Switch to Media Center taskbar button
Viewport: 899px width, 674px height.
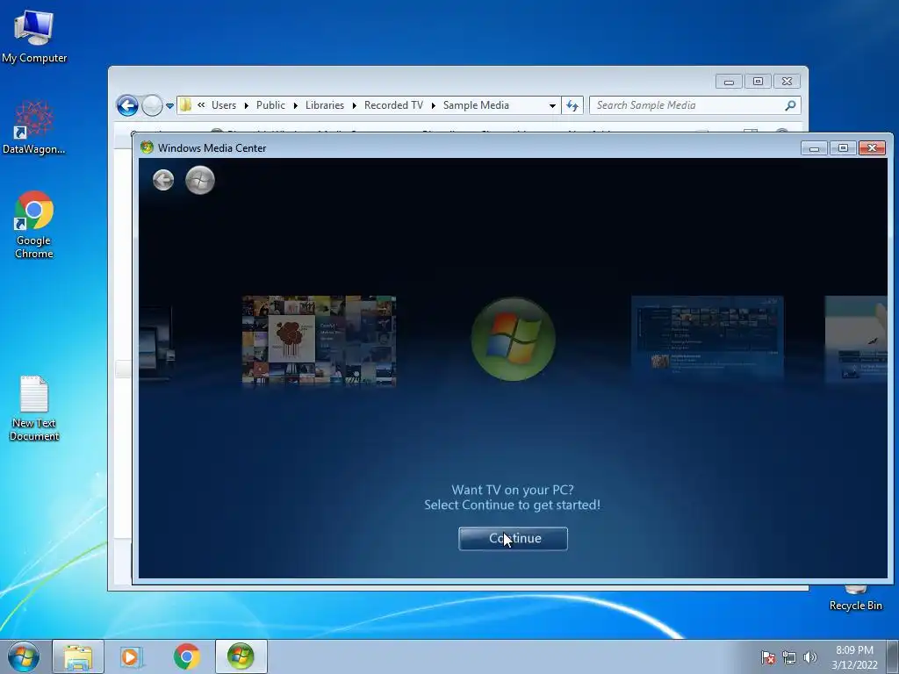click(241, 656)
